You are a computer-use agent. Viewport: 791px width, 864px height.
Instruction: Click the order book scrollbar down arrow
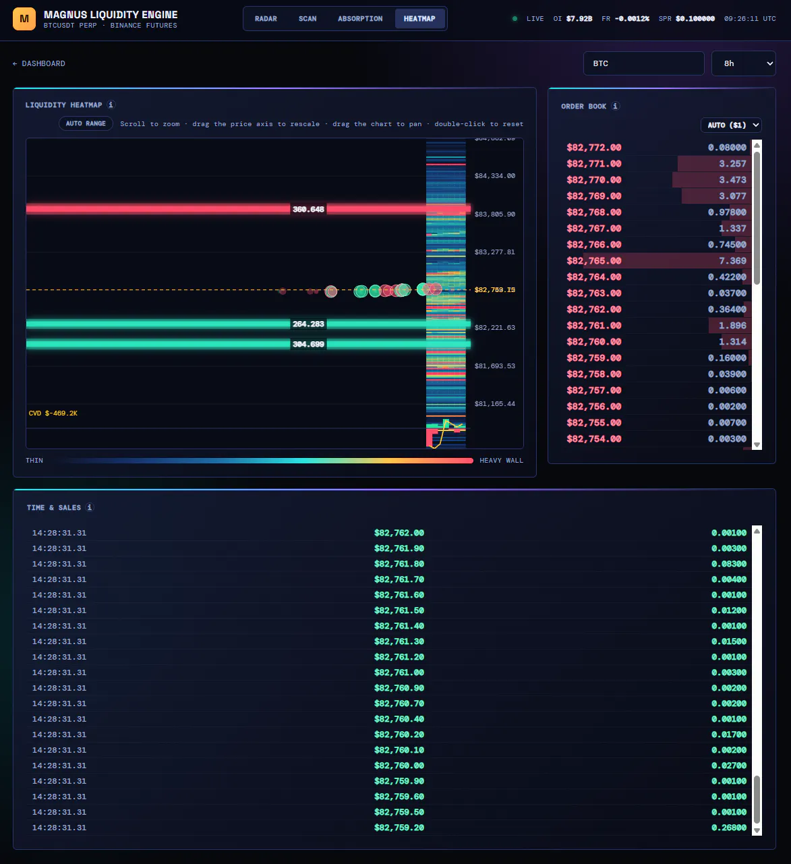[x=757, y=444]
